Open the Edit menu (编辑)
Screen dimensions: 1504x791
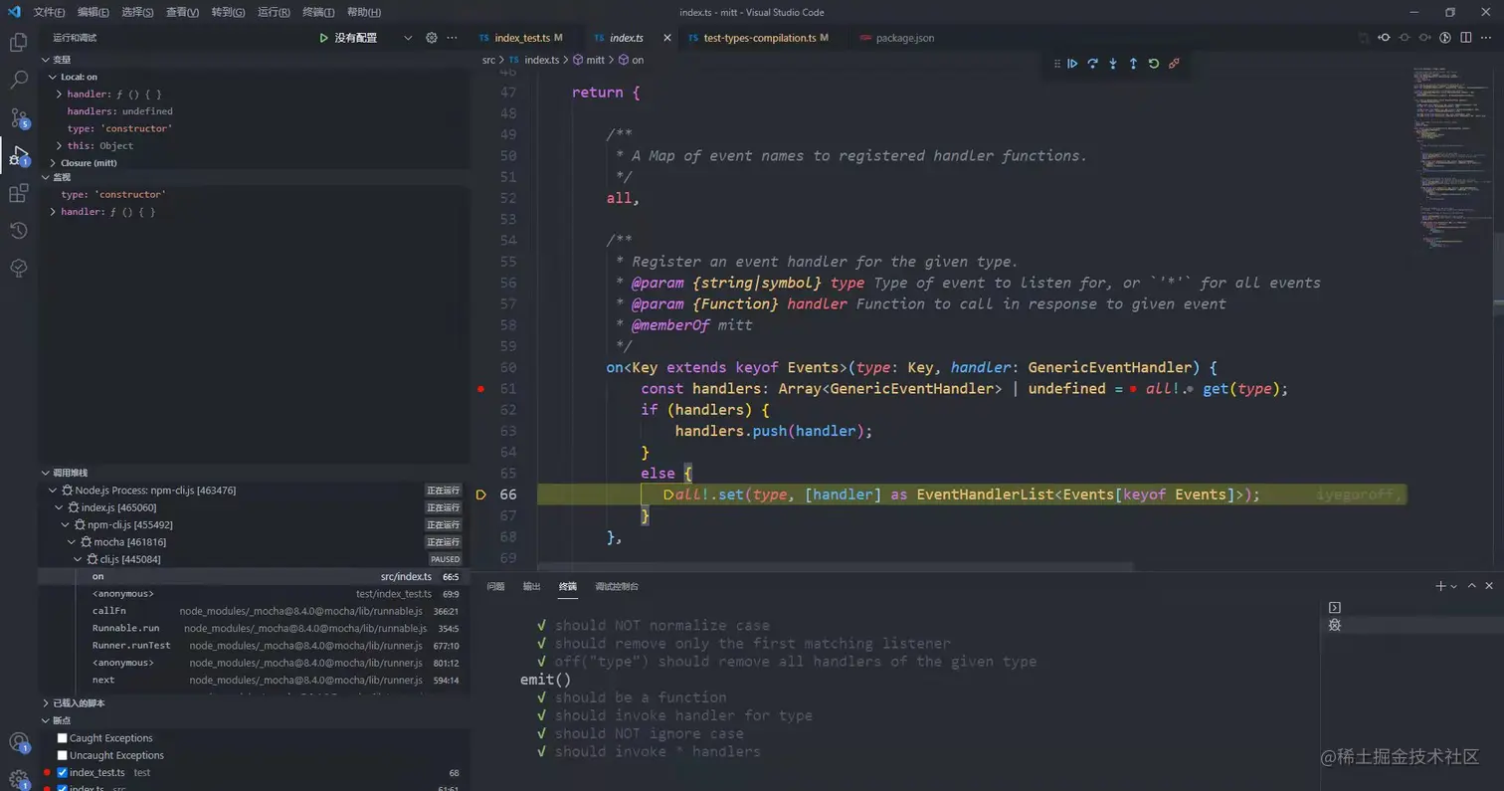pyautogui.click(x=94, y=12)
